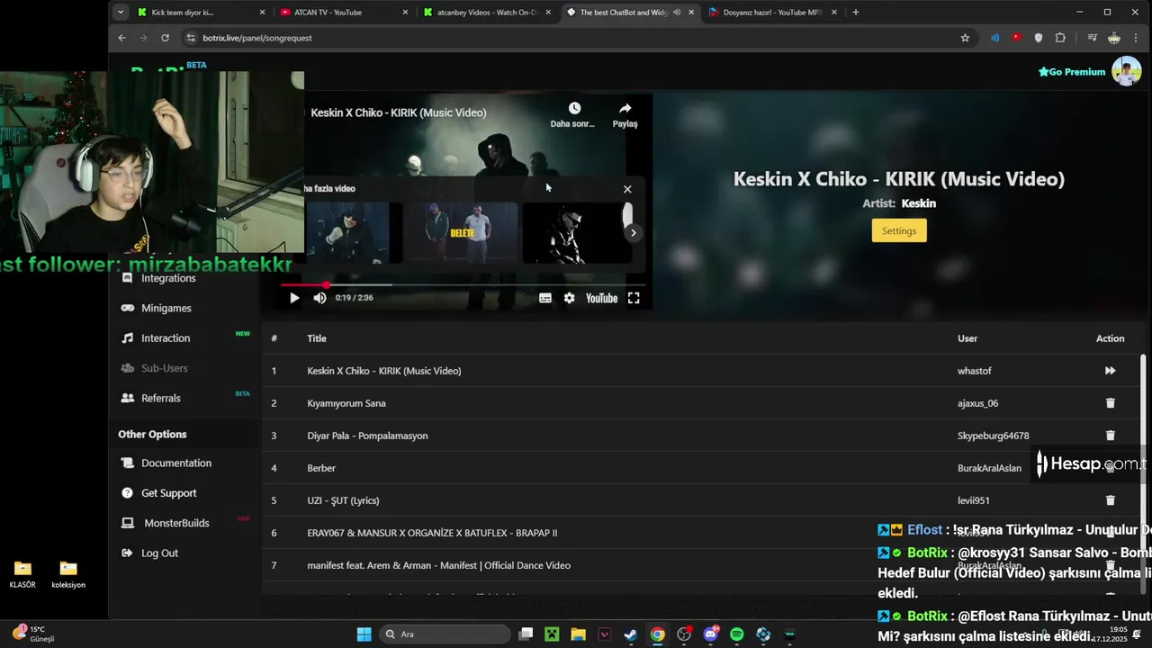Open the Minigames sidebar item
The image size is (1152, 648).
(x=166, y=308)
